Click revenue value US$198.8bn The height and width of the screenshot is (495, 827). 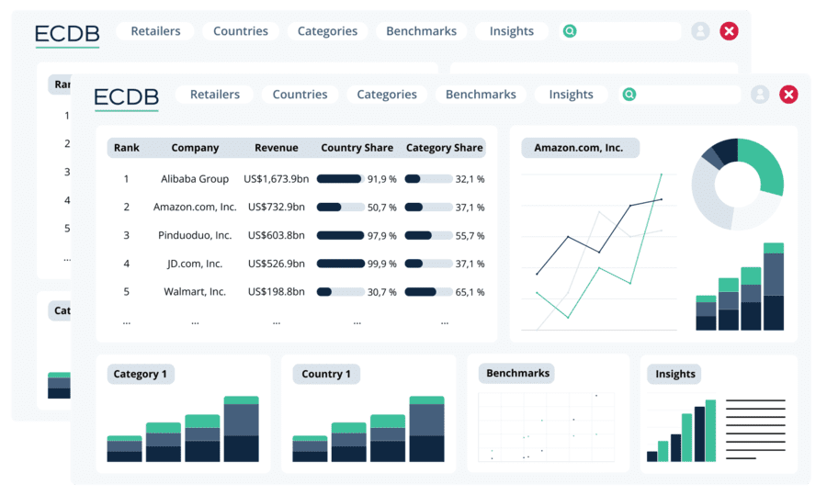[x=276, y=291]
